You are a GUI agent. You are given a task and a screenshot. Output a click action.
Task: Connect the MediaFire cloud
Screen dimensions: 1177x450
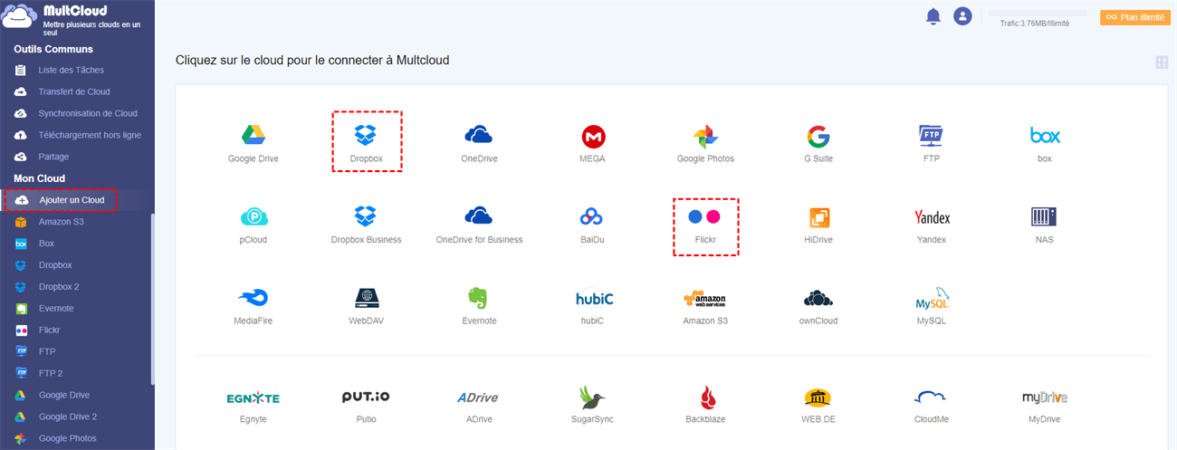pyautogui.click(x=254, y=298)
